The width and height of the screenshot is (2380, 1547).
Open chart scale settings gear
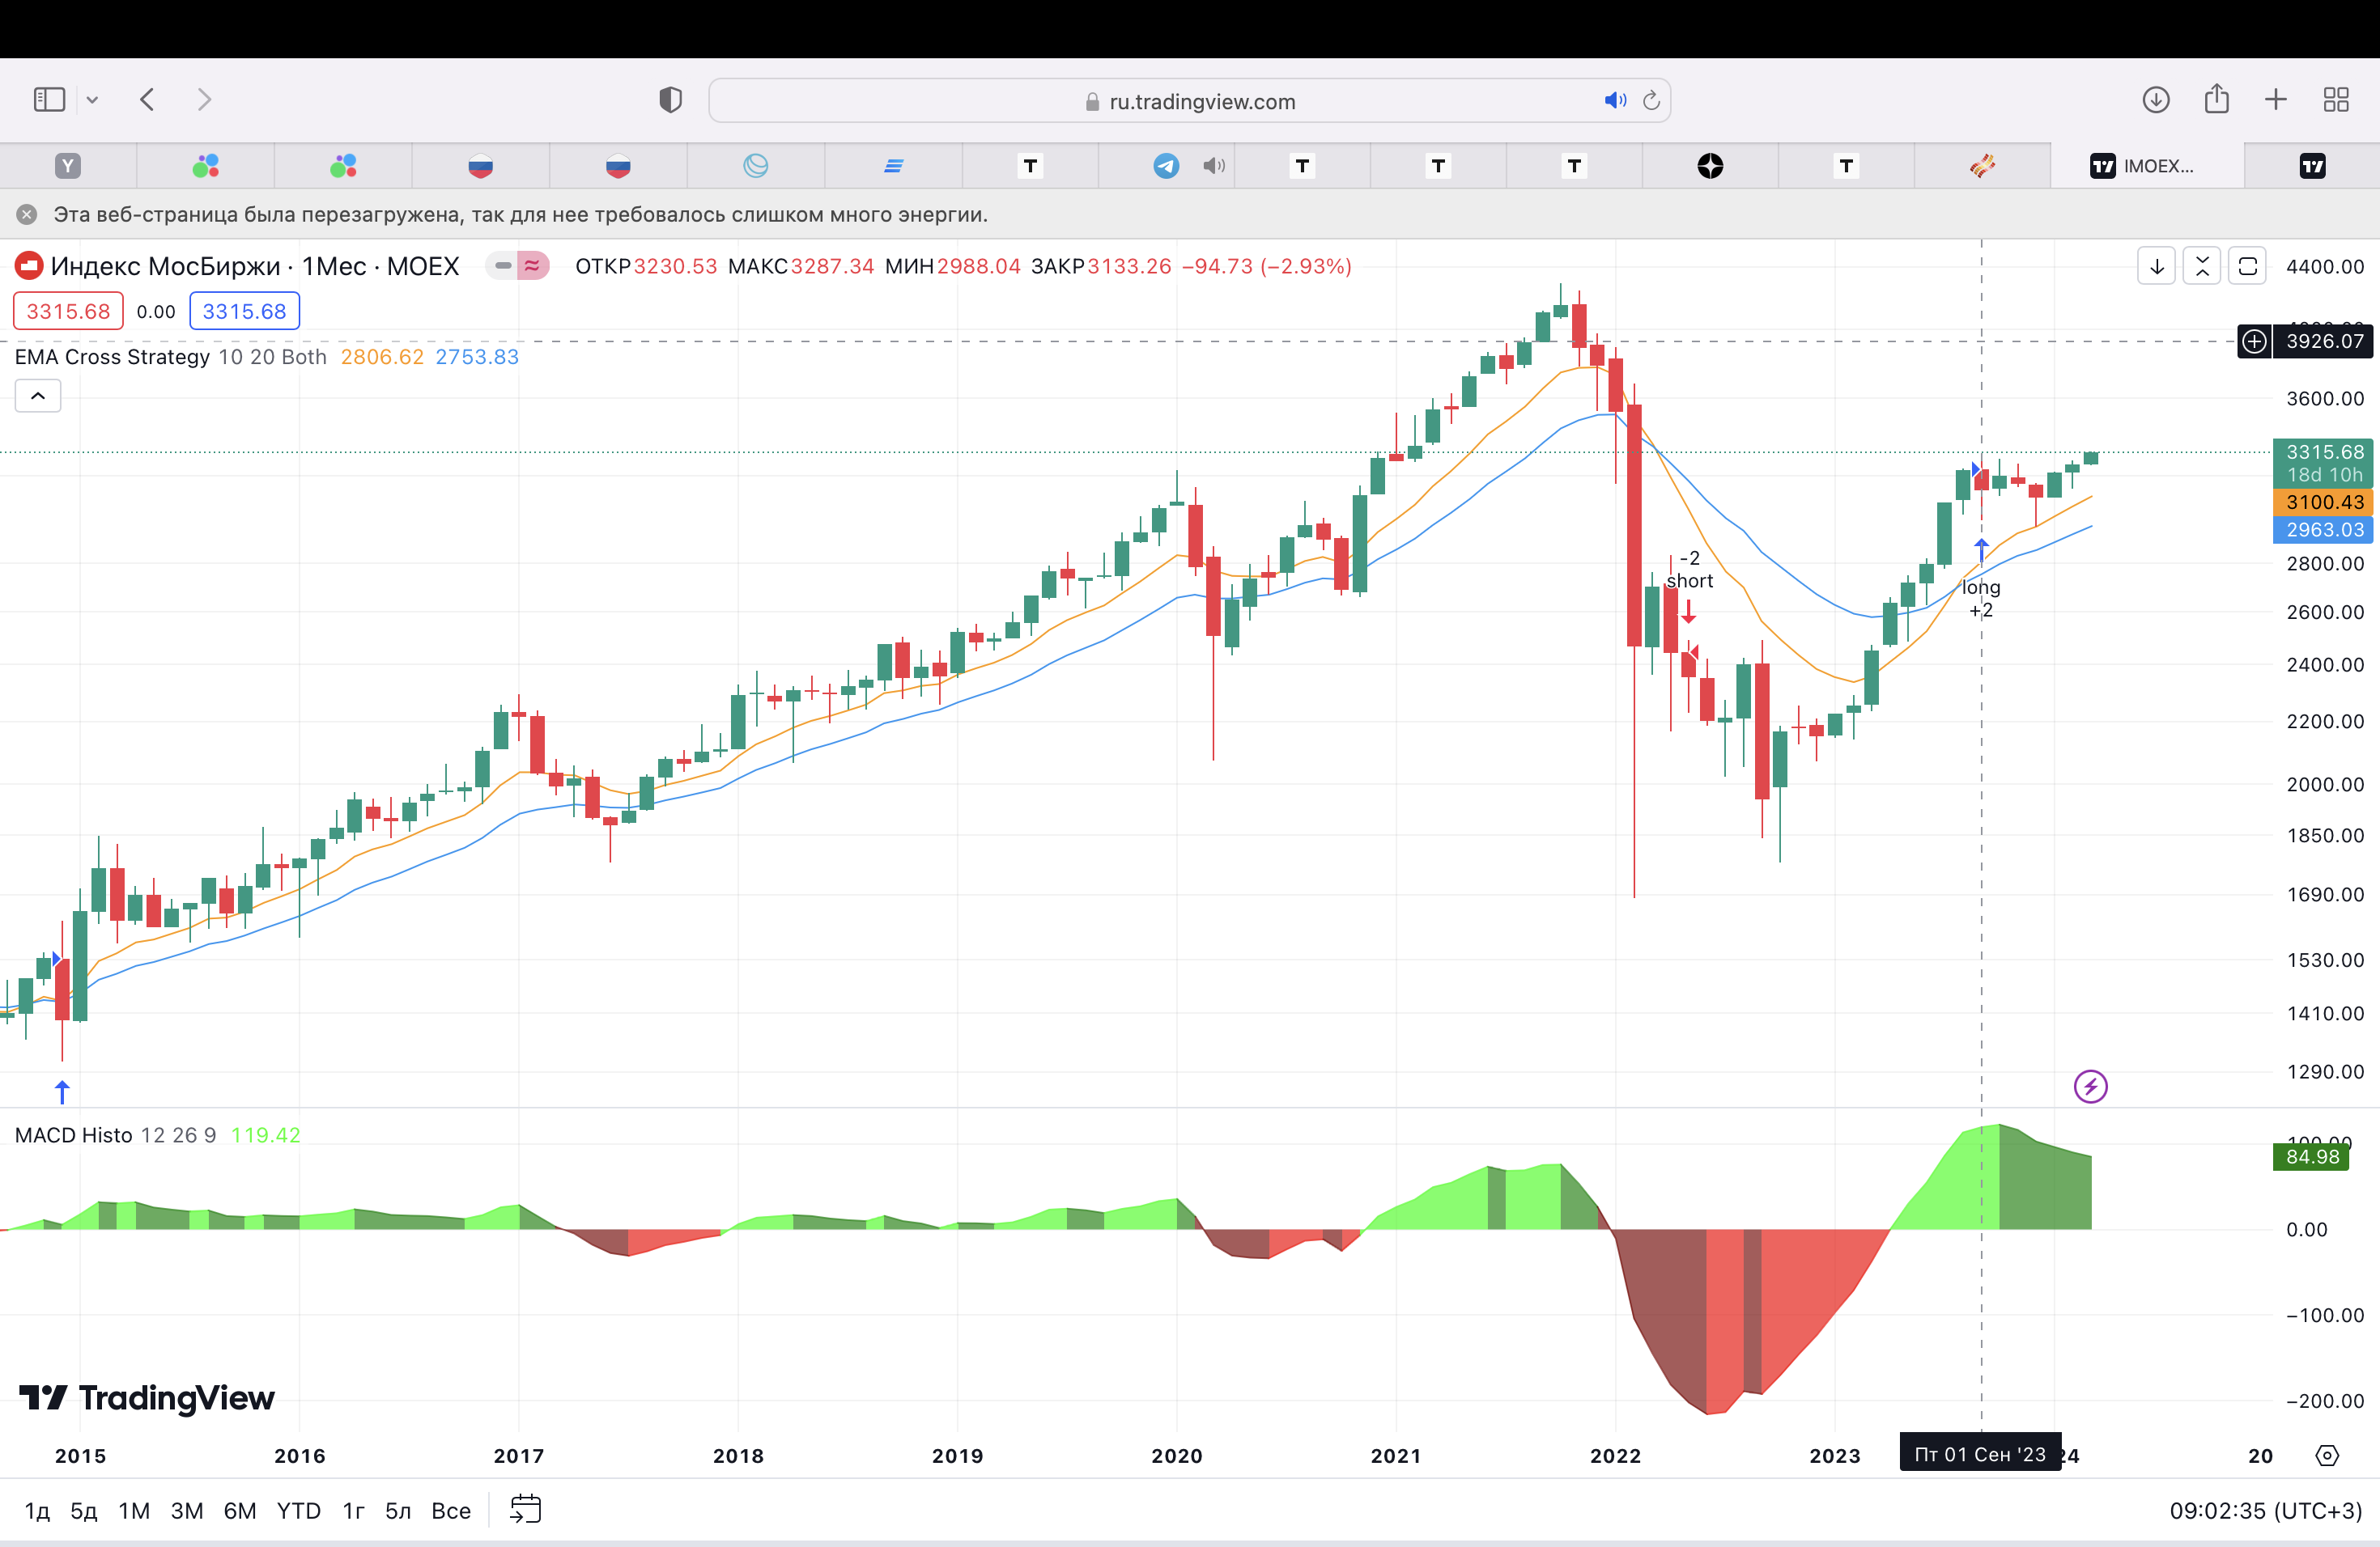2327,1456
